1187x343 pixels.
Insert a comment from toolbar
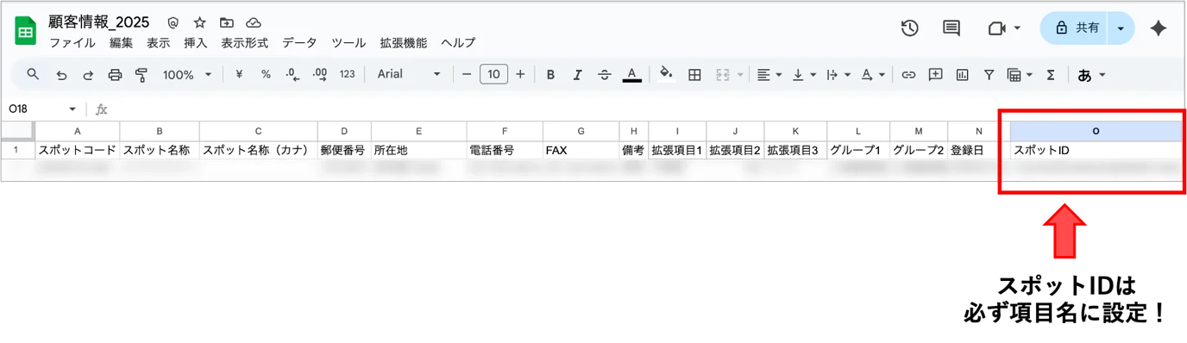(935, 75)
